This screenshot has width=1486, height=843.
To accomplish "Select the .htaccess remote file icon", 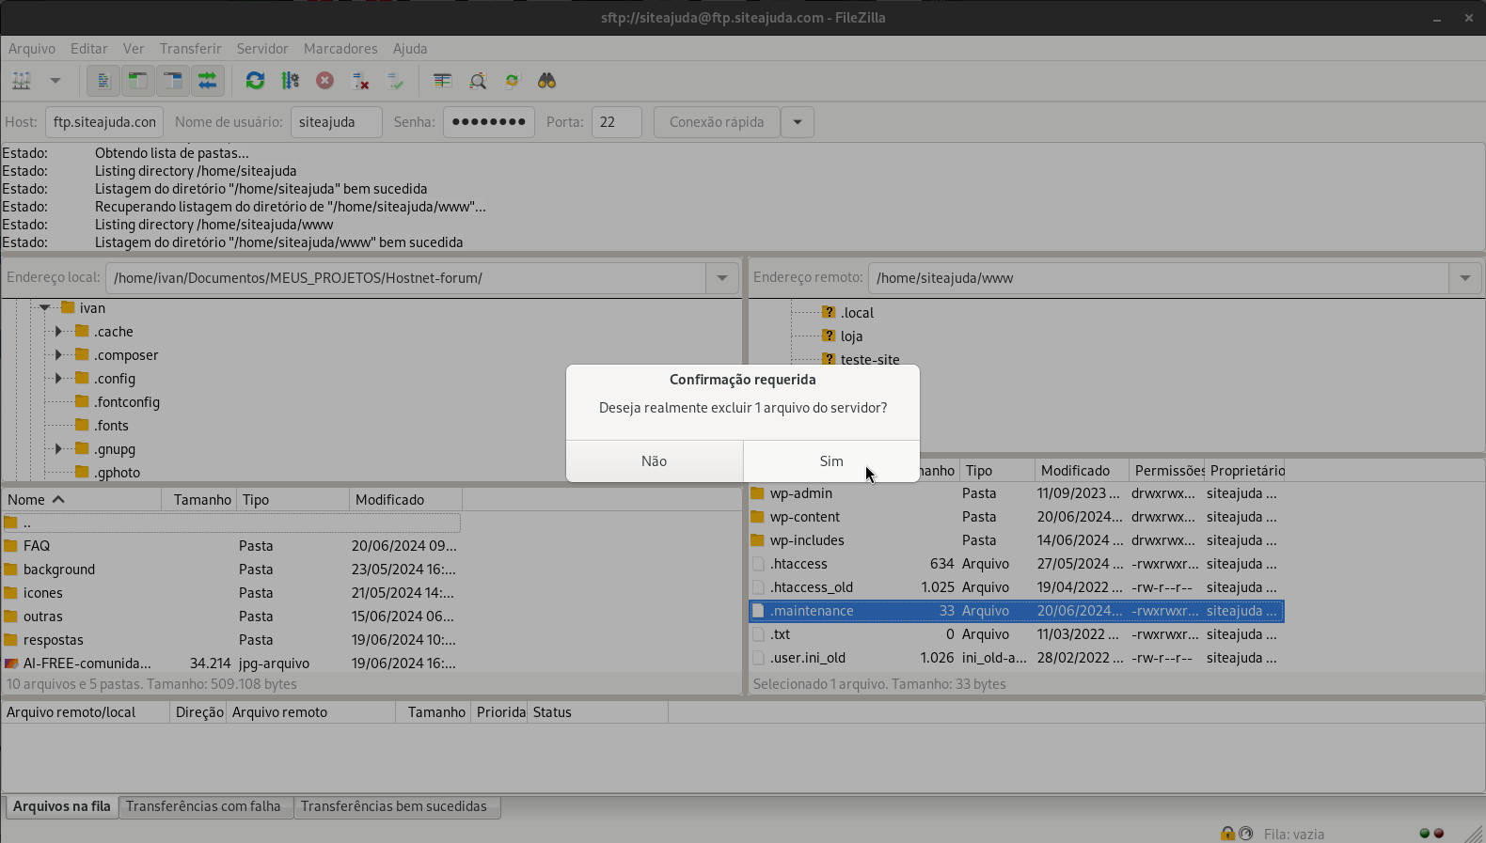I will (x=758, y=564).
